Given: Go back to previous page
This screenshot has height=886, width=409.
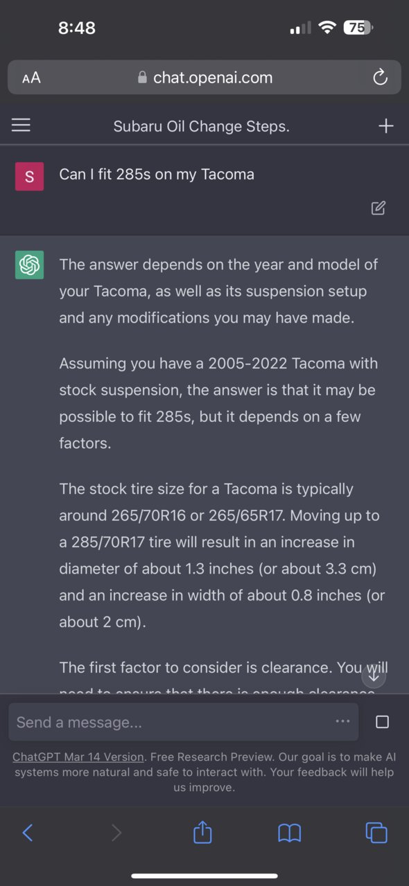Looking at the screenshot, I should tap(28, 832).
